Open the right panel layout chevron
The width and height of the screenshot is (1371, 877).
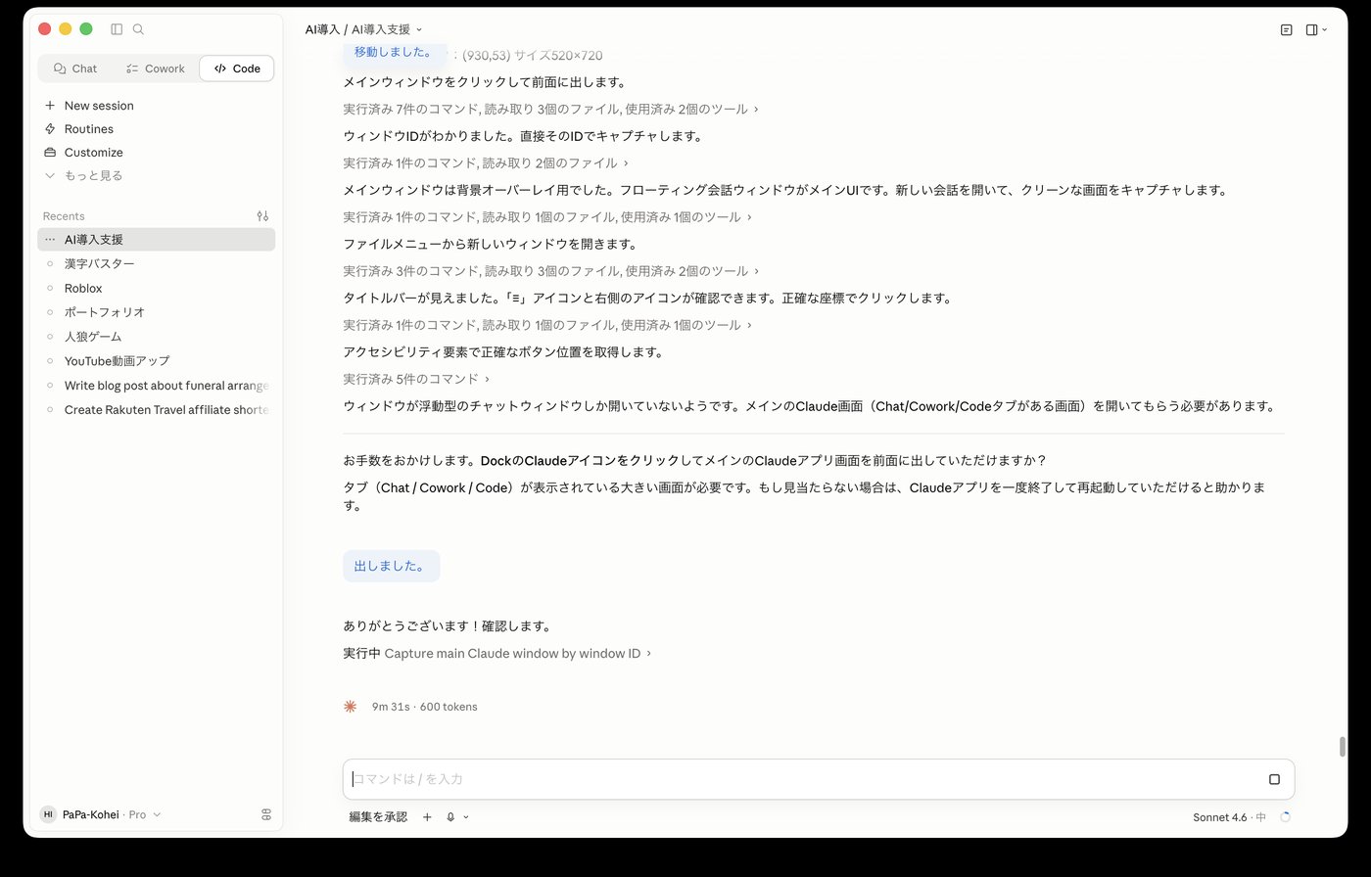[x=1325, y=30]
